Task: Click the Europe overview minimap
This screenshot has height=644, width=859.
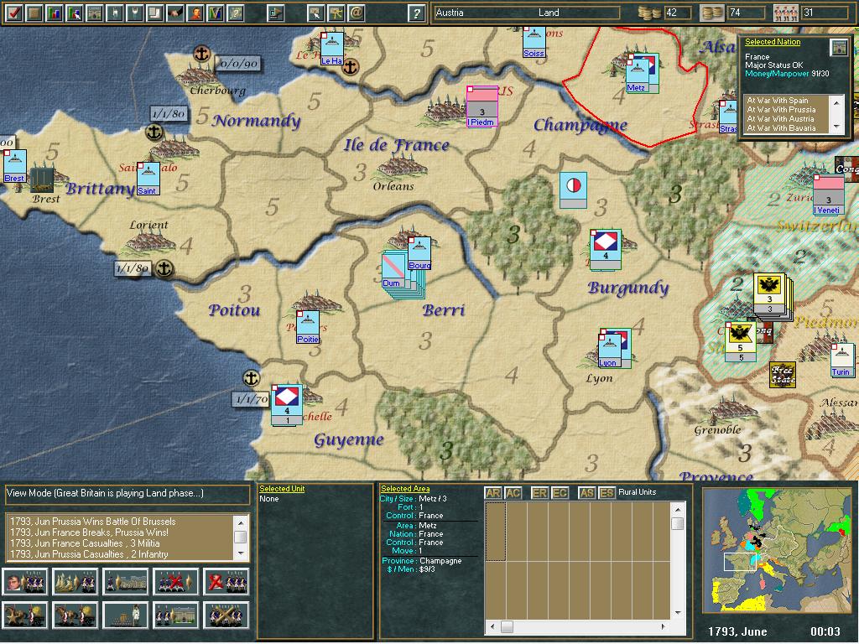Action: tap(778, 550)
